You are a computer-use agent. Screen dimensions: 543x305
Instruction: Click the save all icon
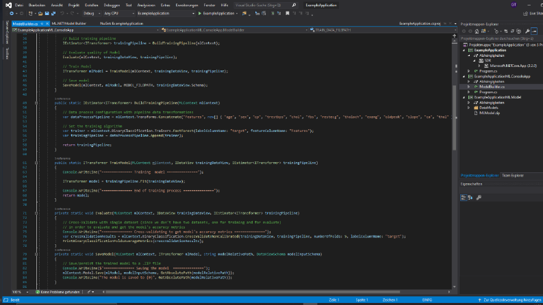[53, 14]
